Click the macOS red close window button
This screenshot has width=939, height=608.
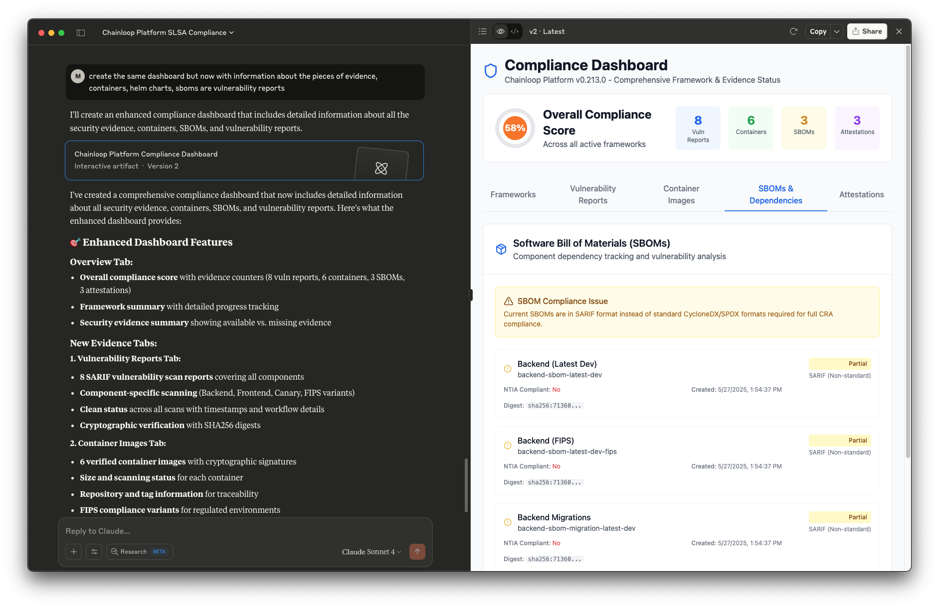pyautogui.click(x=41, y=33)
